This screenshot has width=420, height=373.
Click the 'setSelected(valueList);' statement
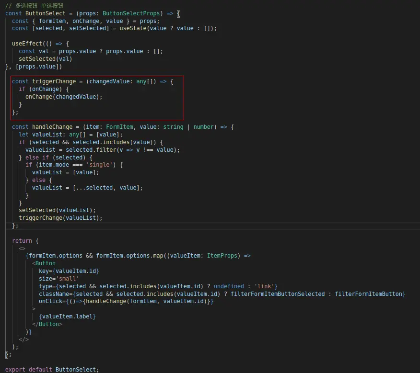(57, 210)
